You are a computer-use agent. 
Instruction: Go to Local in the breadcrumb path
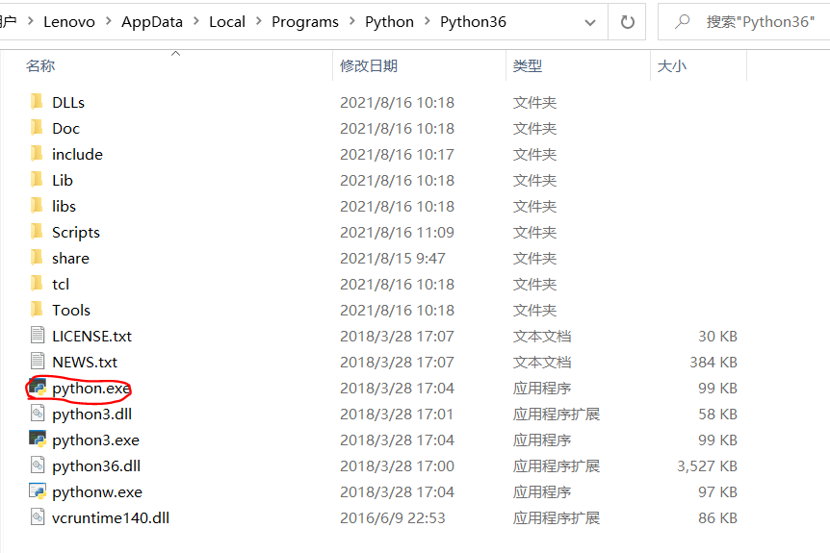[227, 22]
